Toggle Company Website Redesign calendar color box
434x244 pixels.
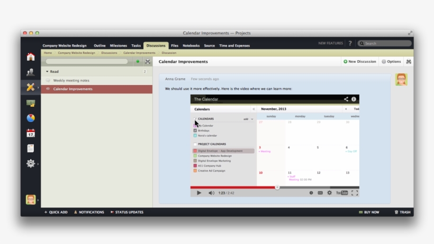[195, 156]
